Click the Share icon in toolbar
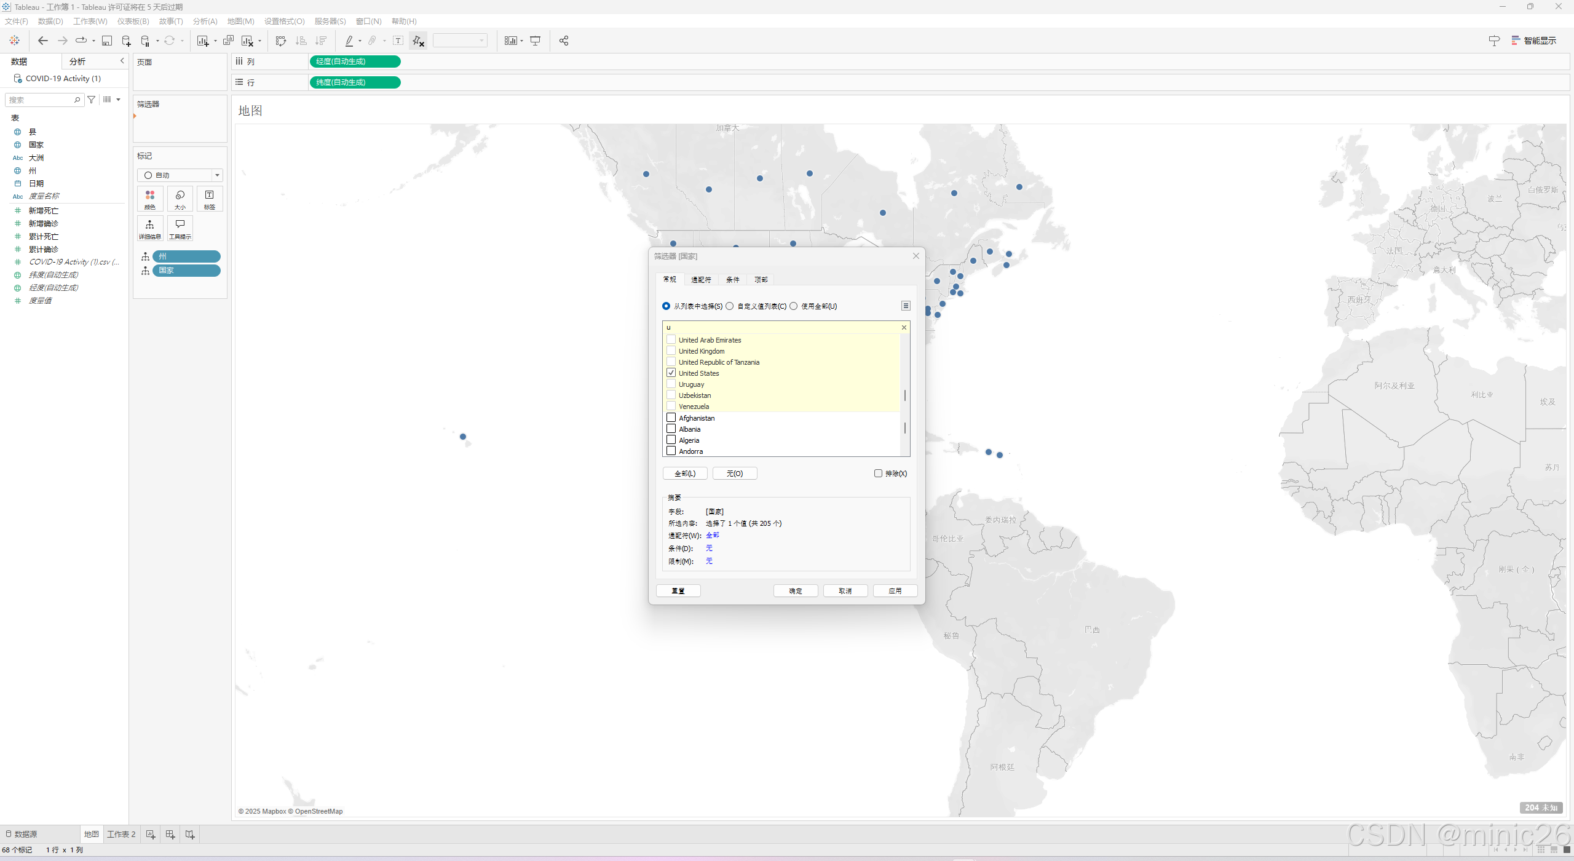Viewport: 1574px width, 861px height. pyautogui.click(x=564, y=41)
